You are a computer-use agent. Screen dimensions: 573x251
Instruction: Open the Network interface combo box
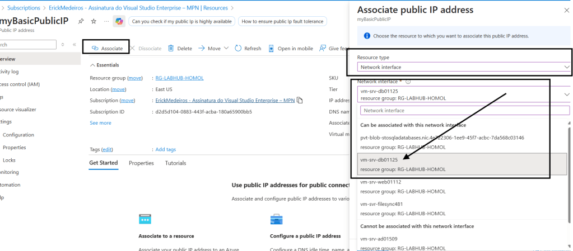click(464, 94)
